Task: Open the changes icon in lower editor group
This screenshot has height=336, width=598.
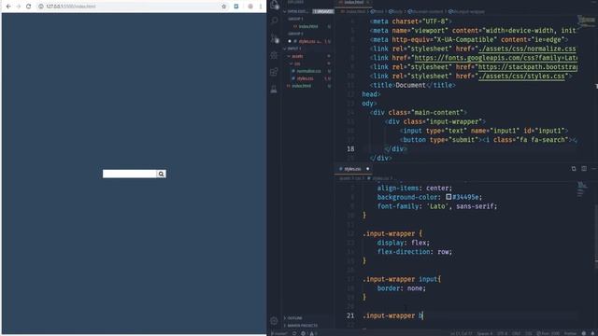Action: point(574,168)
